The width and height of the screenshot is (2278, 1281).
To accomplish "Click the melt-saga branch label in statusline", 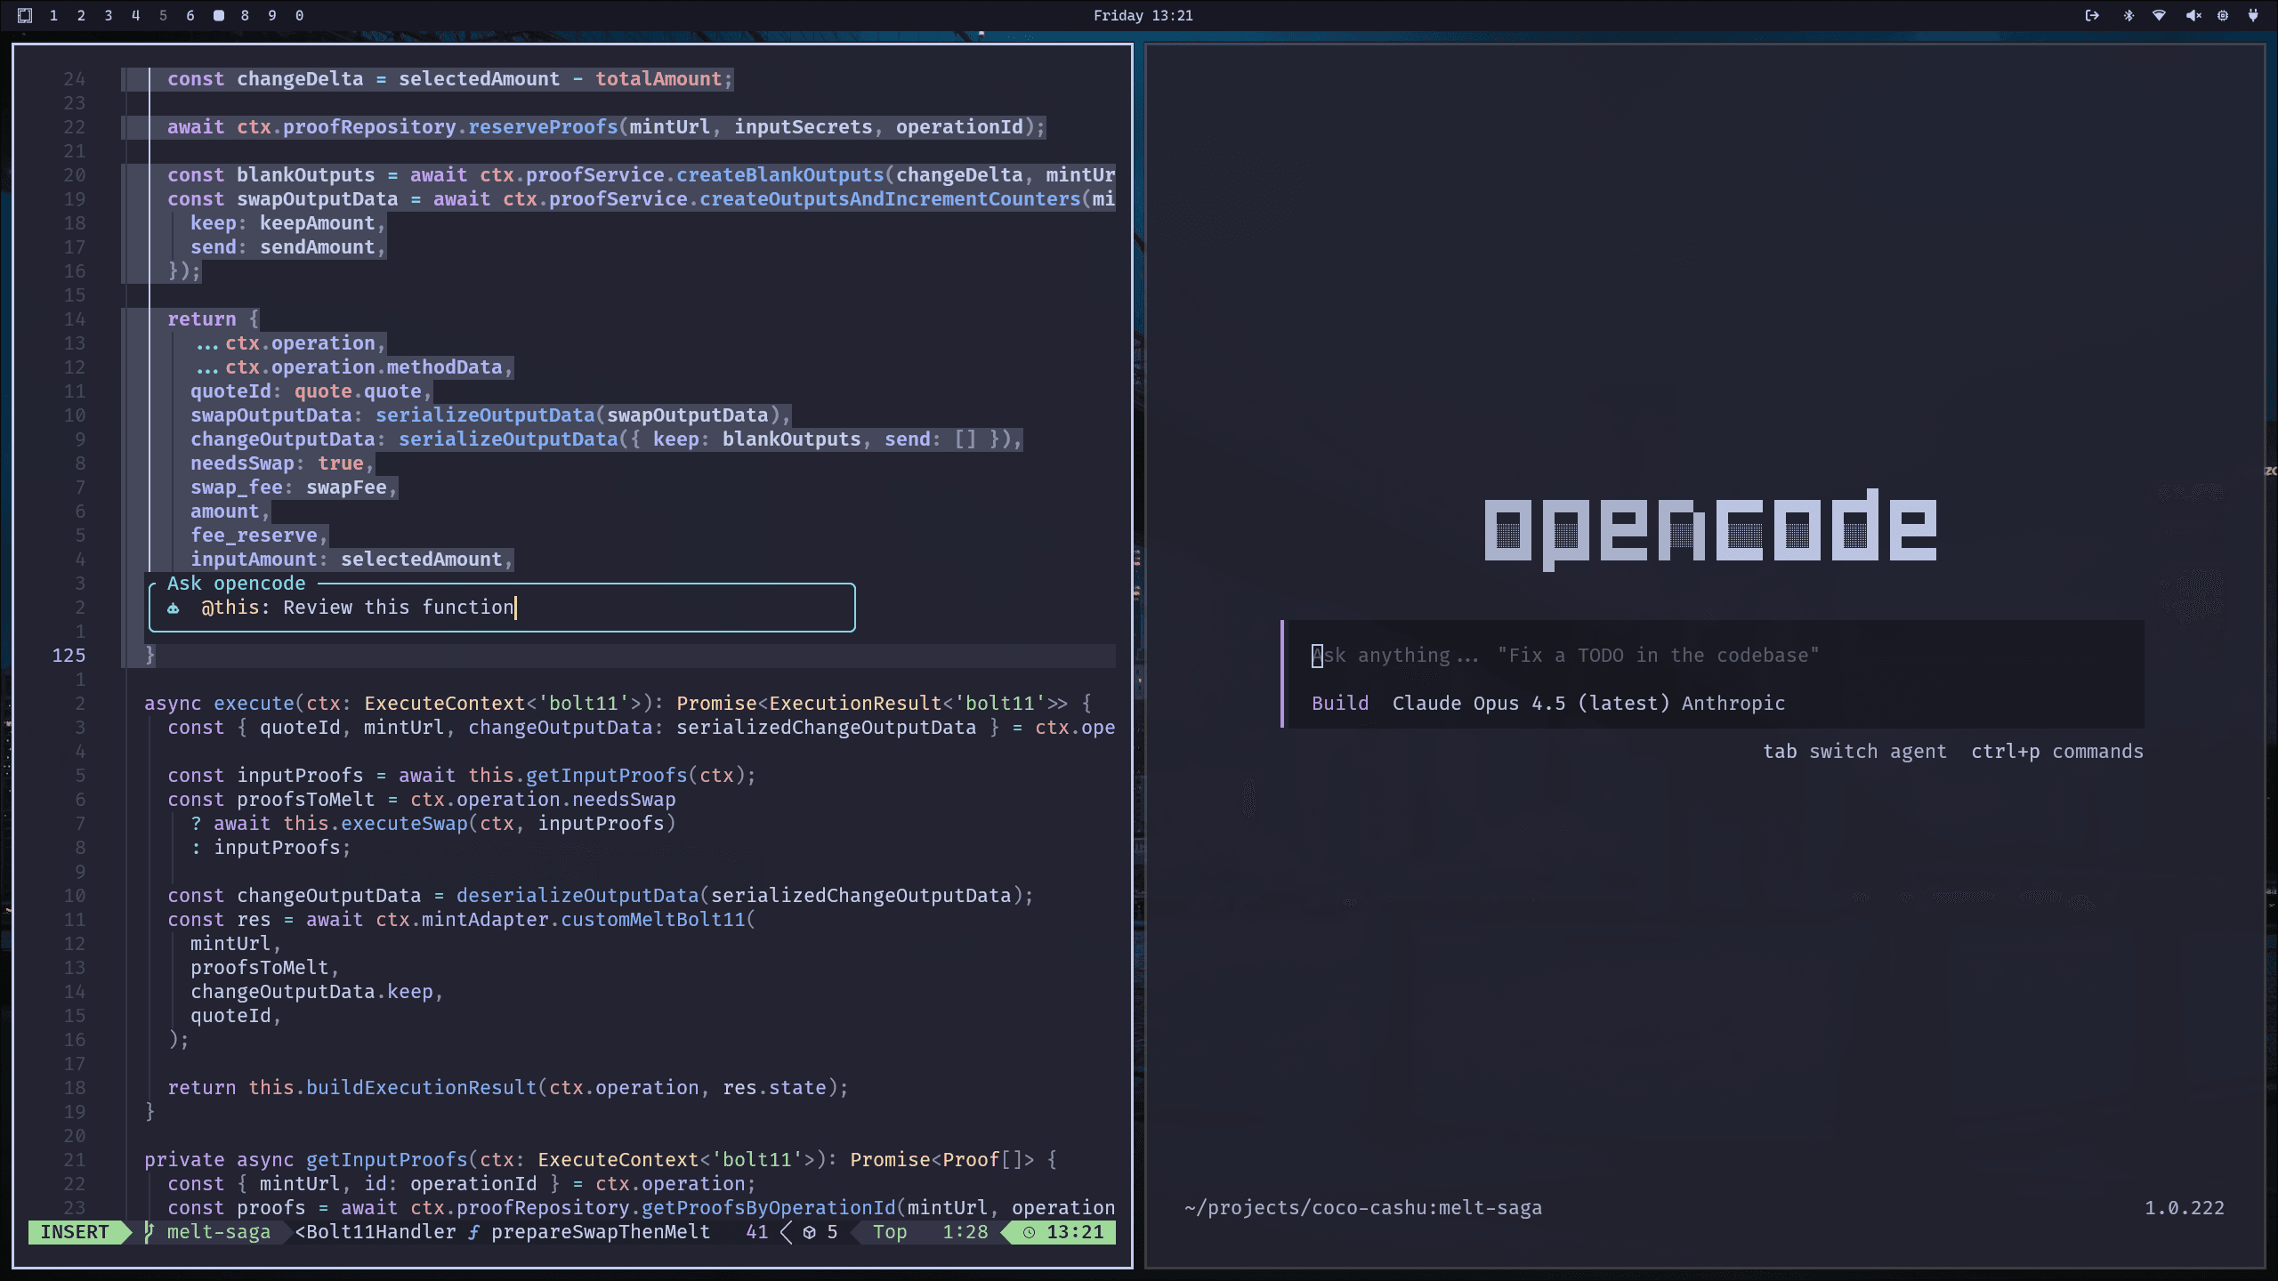I will pos(219,1232).
